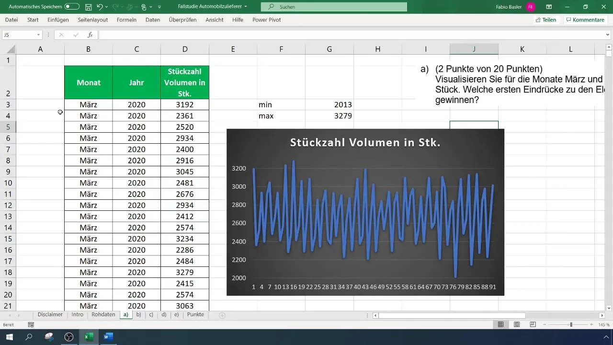Switch to Page Layout view icon

[517, 324]
